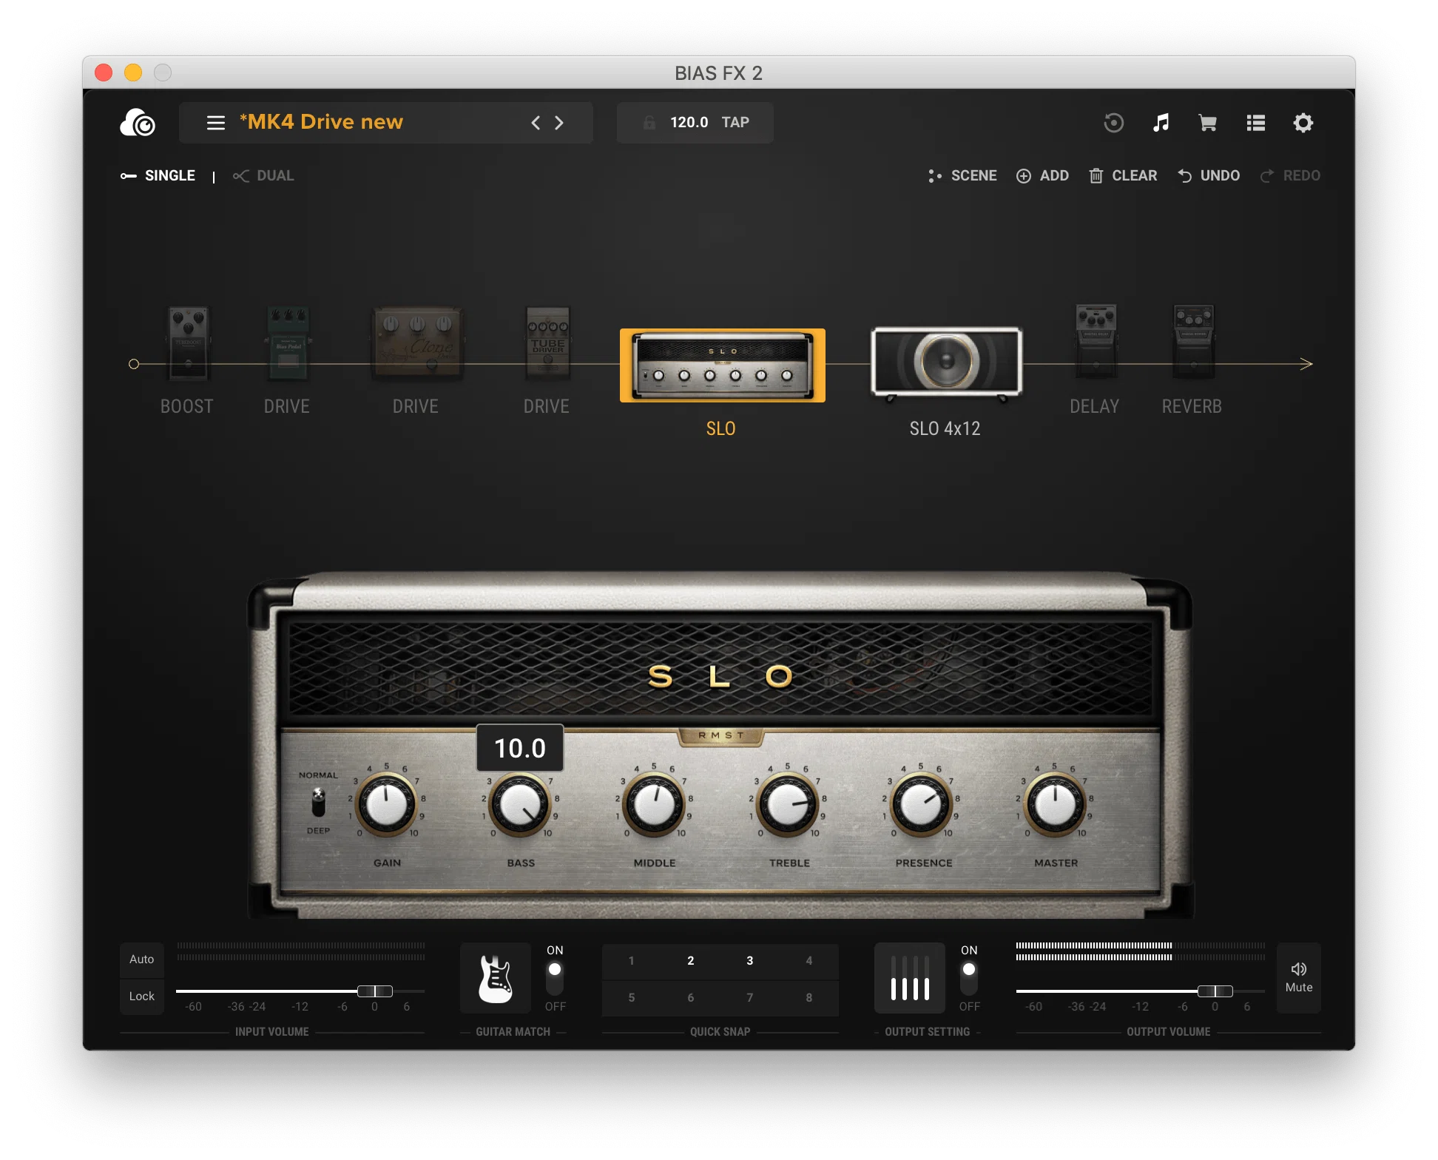The width and height of the screenshot is (1438, 1160).
Task: Click ADD to add an effect
Action: 1042,175
